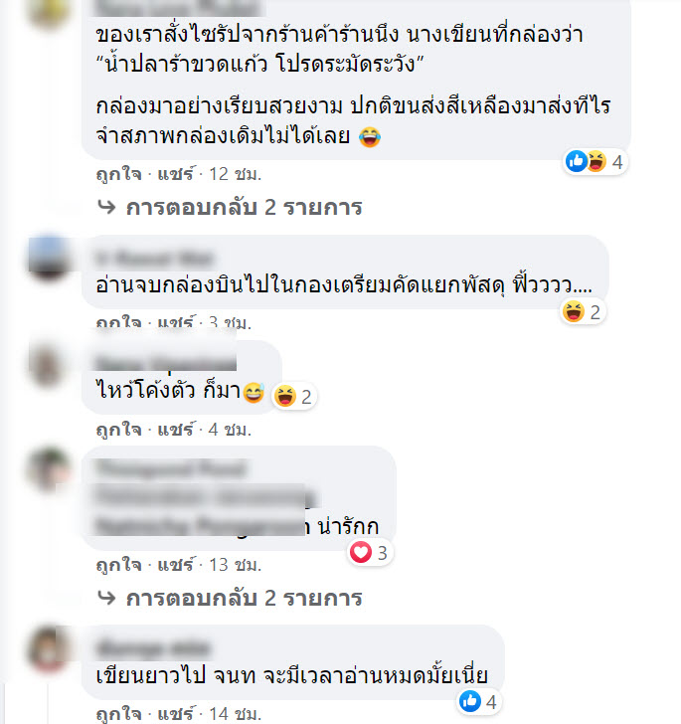Open profile picture of last commenter

[49, 648]
